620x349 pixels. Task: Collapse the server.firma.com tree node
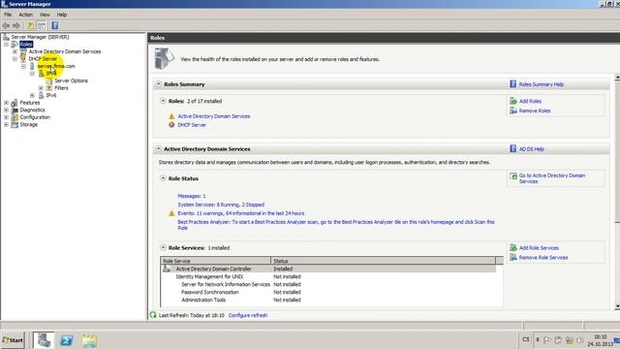pyautogui.click(x=23, y=66)
